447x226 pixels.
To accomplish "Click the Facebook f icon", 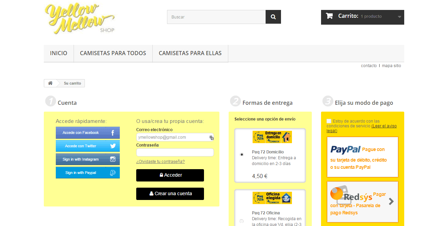I will click(x=113, y=133).
